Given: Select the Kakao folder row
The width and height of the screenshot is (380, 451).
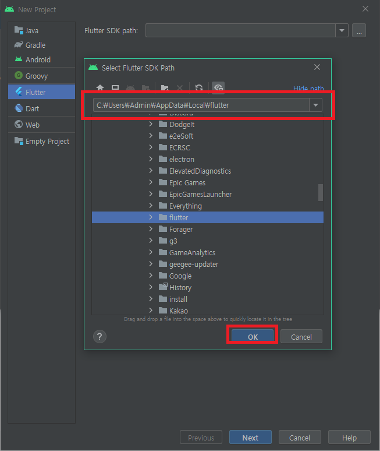Looking at the screenshot, I should tap(207, 311).
